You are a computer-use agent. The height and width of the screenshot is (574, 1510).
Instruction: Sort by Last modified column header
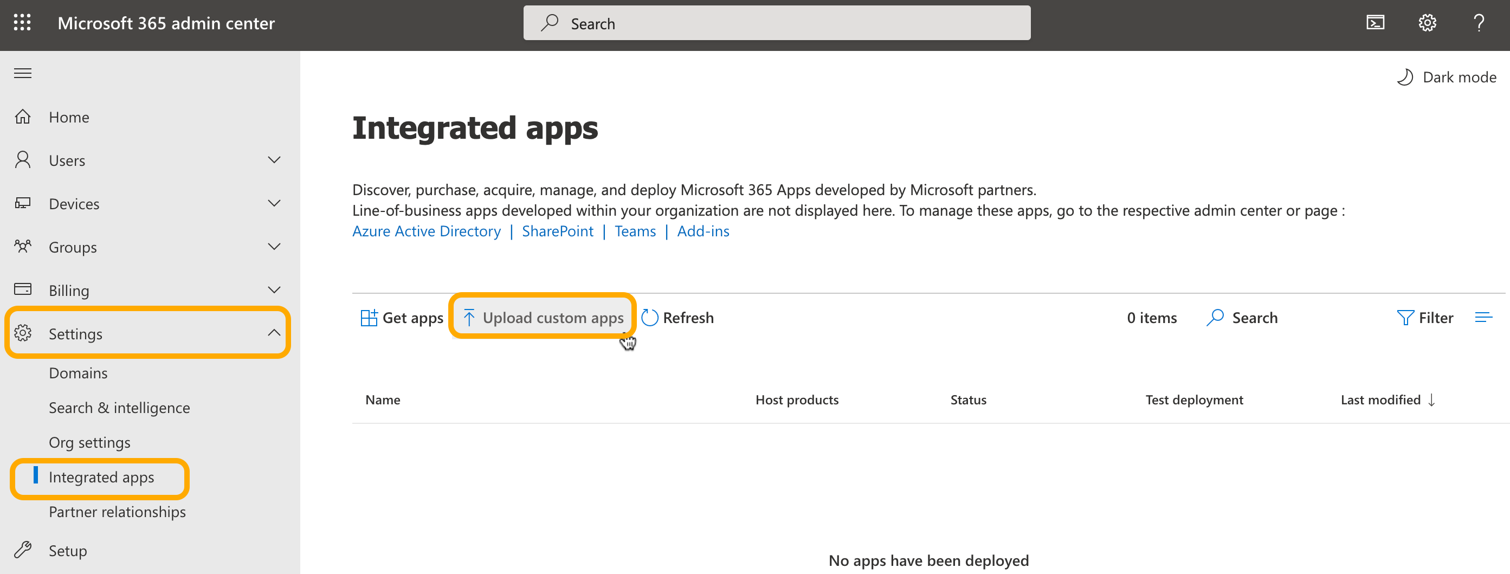[1380, 400]
